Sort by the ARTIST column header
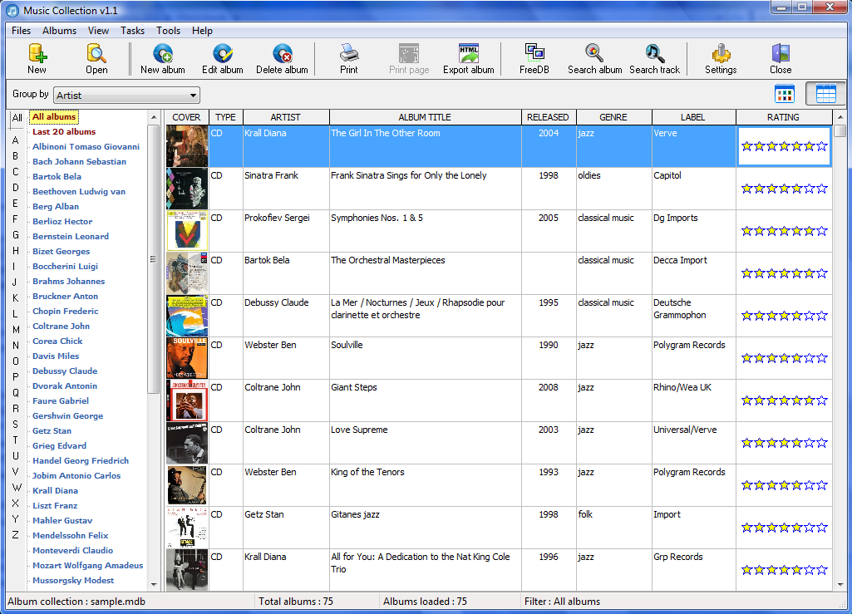 [268, 117]
